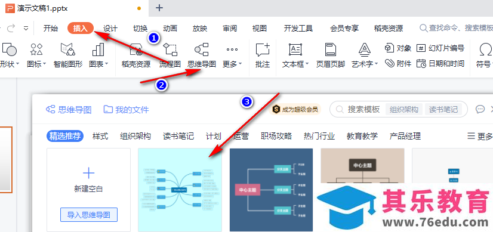493x232 pixels.
Task: Expand the 更多 template categories list
Action: (480, 136)
